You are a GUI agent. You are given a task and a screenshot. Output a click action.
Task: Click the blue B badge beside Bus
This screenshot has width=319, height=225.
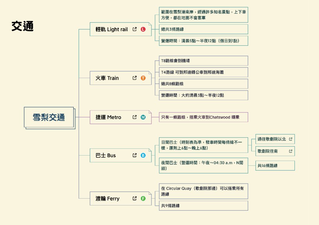pos(143,155)
